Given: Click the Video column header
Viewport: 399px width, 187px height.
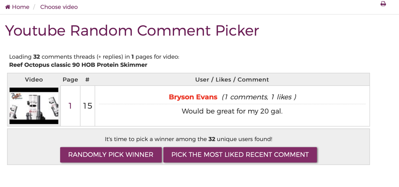Looking at the screenshot, I should click(x=34, y=80).
